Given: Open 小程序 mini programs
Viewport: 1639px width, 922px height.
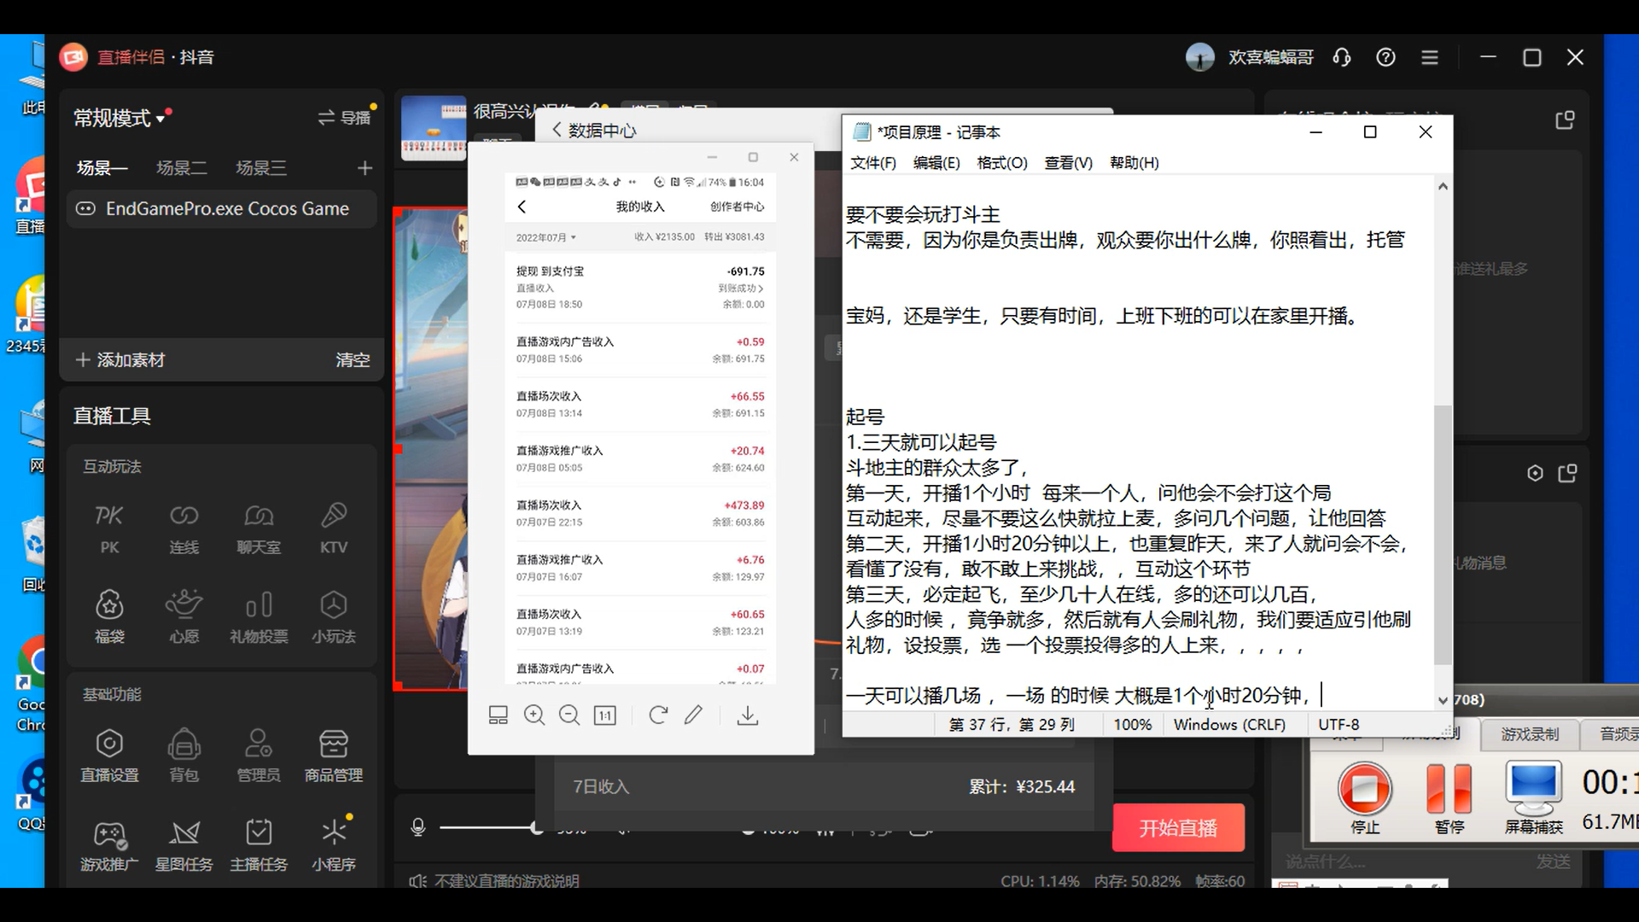Looking at the screenshot, I should click(333, 845).
